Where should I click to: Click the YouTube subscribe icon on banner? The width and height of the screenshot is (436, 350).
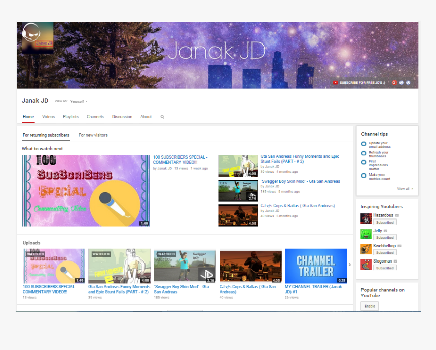[336, 83]
